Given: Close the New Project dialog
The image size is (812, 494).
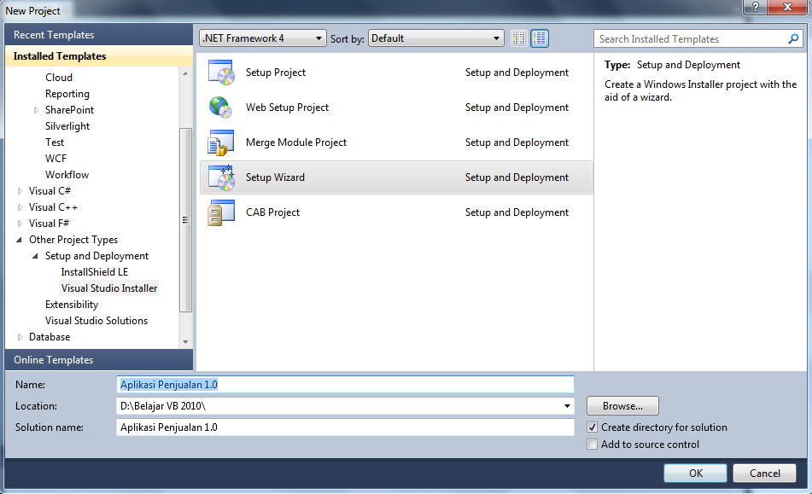Looking at the screenshot, I should (787, 7).
